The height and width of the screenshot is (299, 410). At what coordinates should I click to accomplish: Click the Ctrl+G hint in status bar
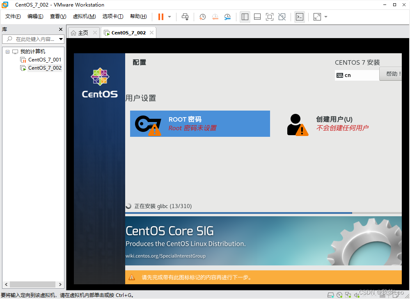124,295
